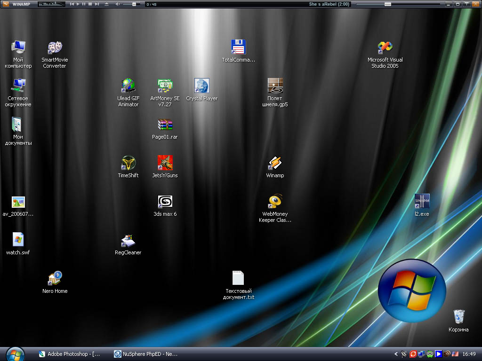Select the Jets'n'Guns game icon

pos(165,163)
